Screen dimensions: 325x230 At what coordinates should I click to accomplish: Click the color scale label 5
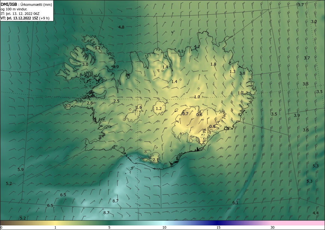click(109, 227)
